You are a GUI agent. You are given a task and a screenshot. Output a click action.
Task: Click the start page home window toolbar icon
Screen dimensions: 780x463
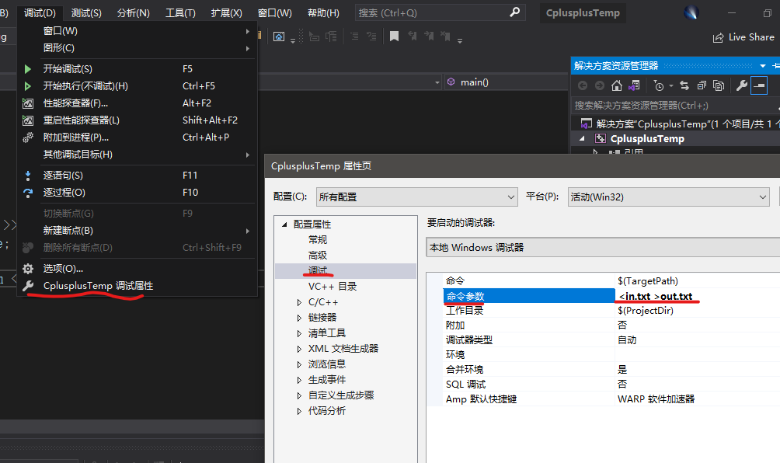[279, 37]
